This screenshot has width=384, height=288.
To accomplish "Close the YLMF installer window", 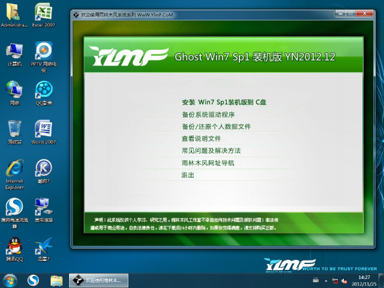I will click(x=364, y=13).
